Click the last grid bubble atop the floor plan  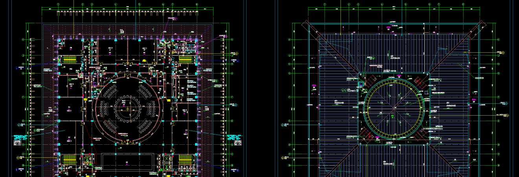click(197, 5)
